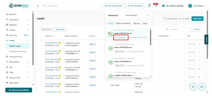The image size is (212, 96).
Task: Open Pilih Aksi dropdown for lead 20250623000086
Action: point(194,61)
